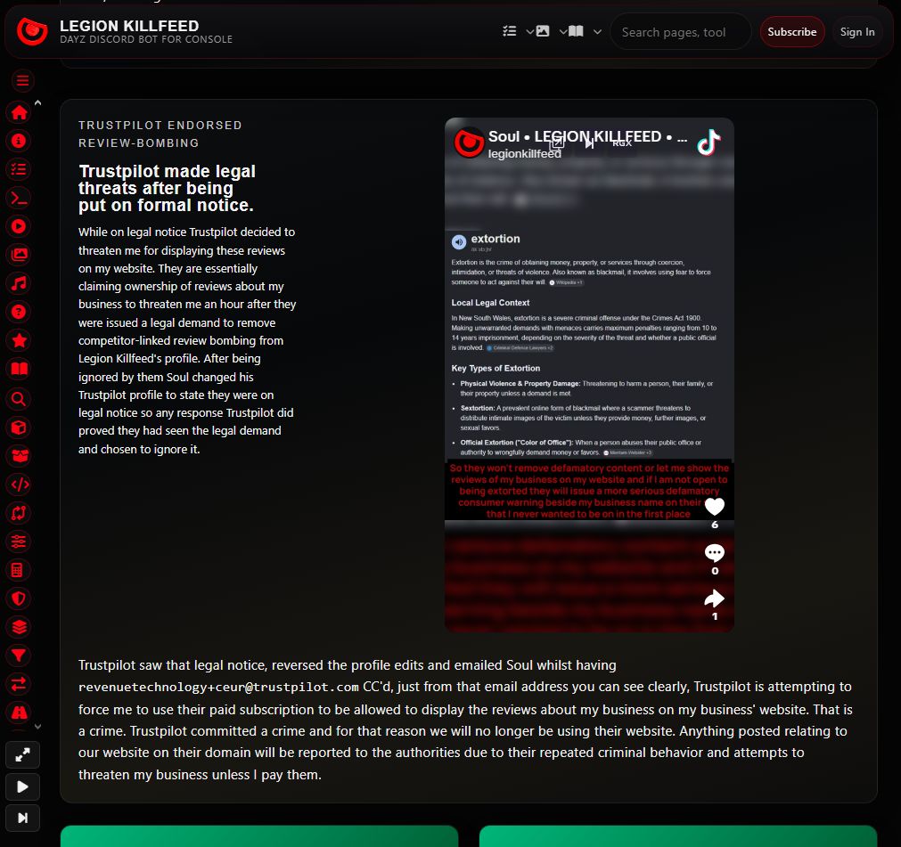
Task: Open the stacked layers sidebar icon
Action: pos(19,627)
